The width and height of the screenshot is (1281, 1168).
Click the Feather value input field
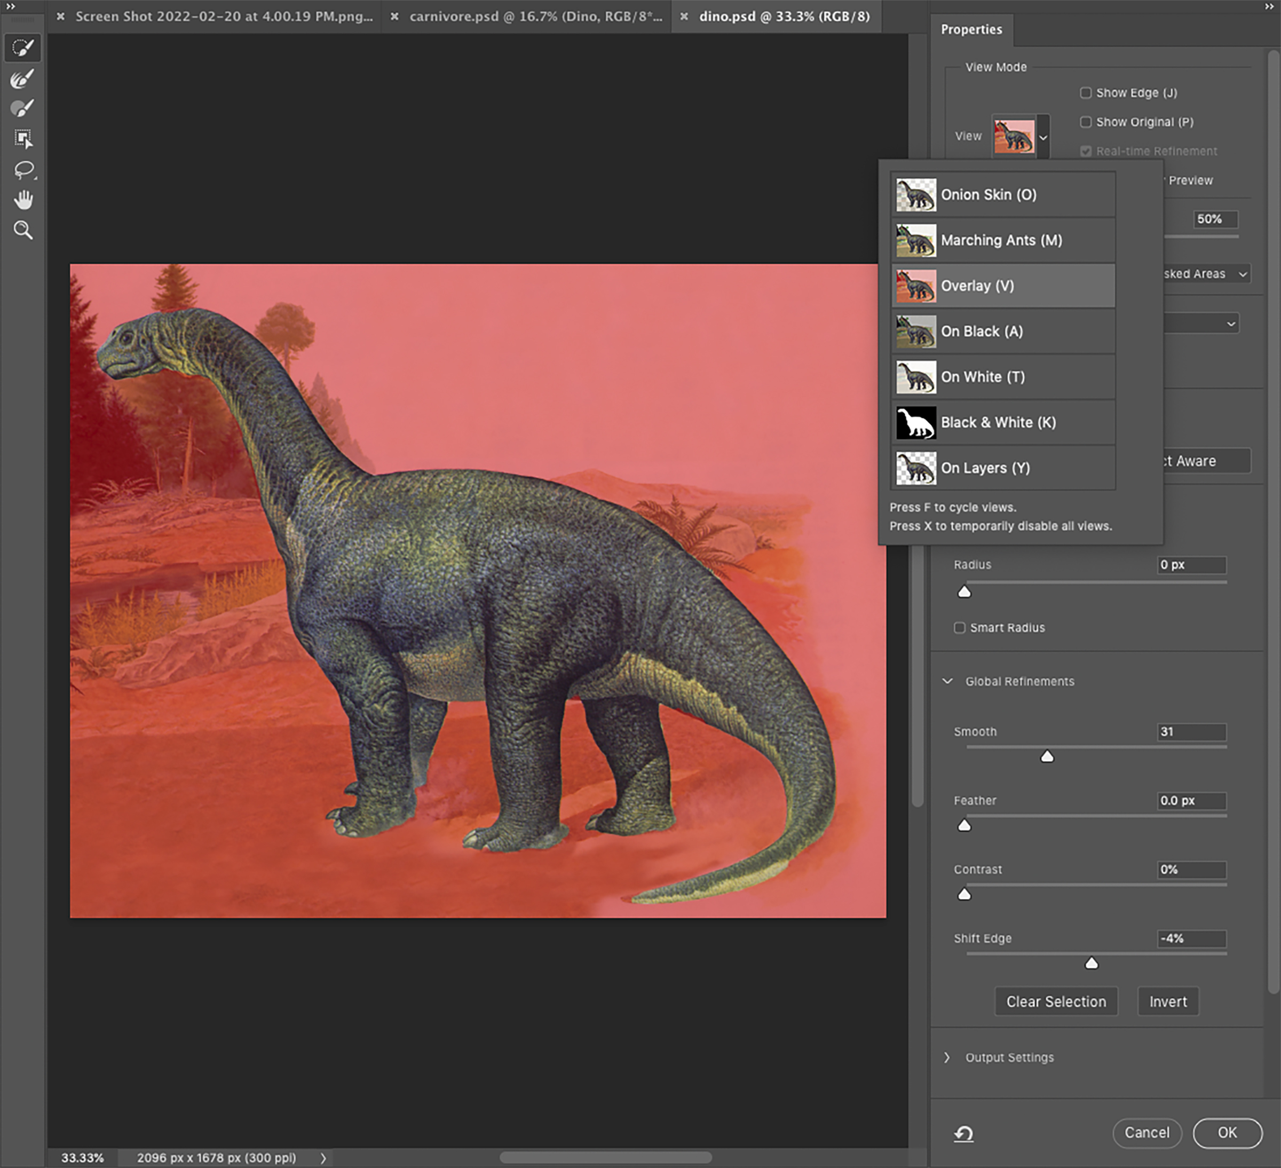pyautogui.click(x=1191, y=801)
